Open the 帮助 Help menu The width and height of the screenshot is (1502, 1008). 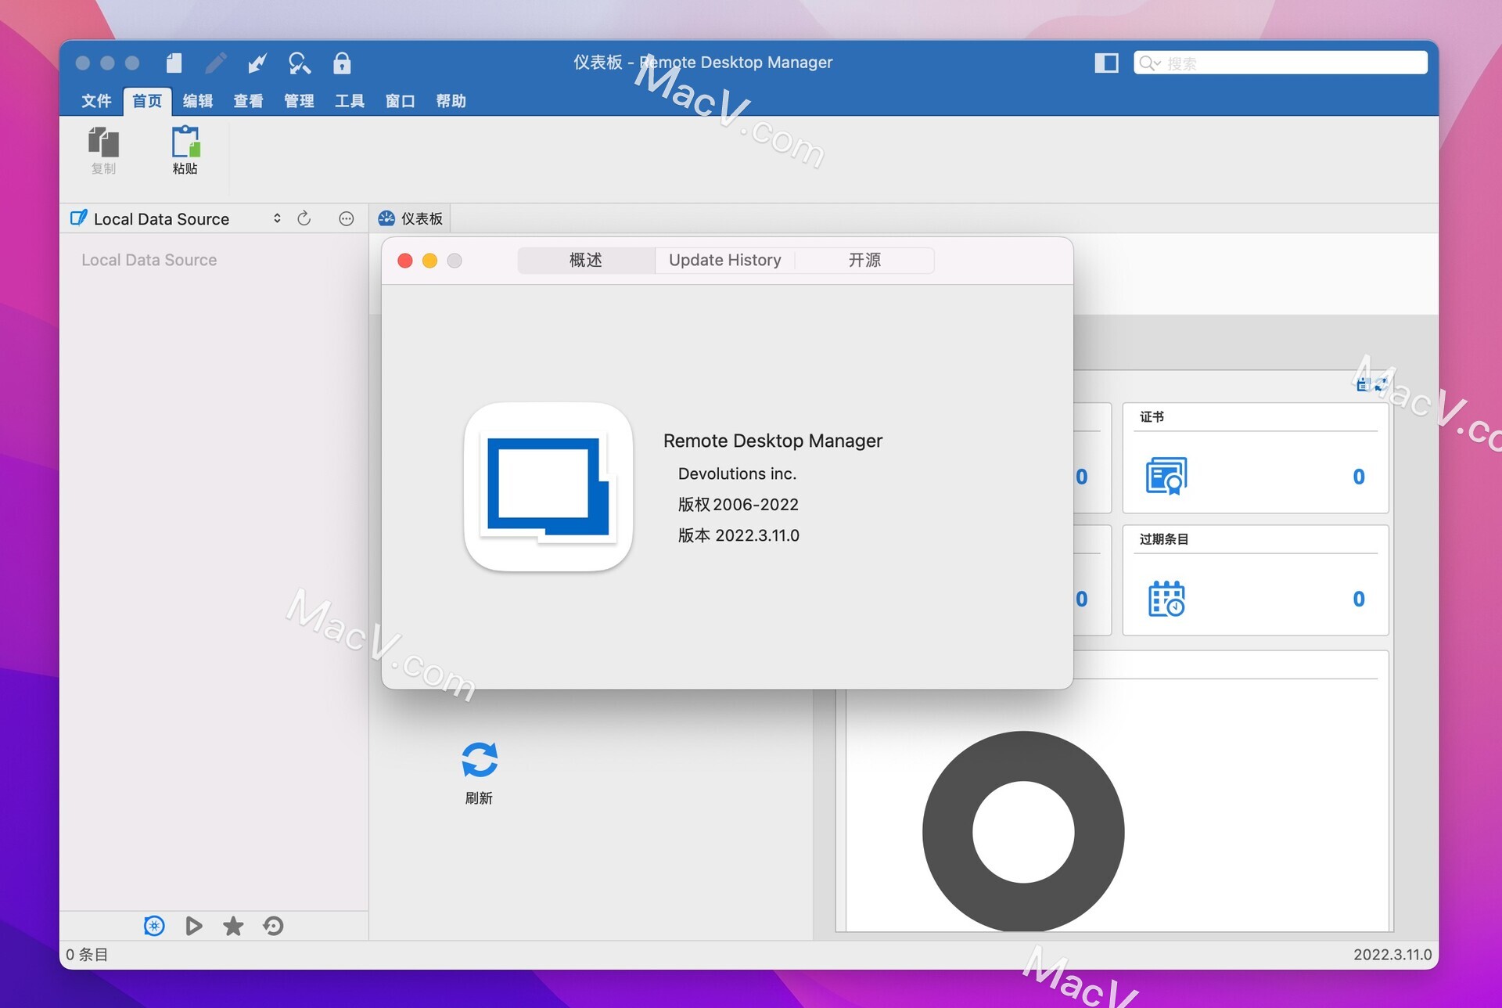point(451,101)
